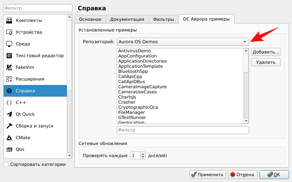
Task: Click the Удалить button
Action: click(266, 62)
